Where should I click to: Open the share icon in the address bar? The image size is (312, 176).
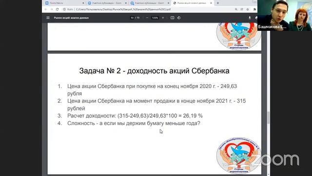click(242, 9)
